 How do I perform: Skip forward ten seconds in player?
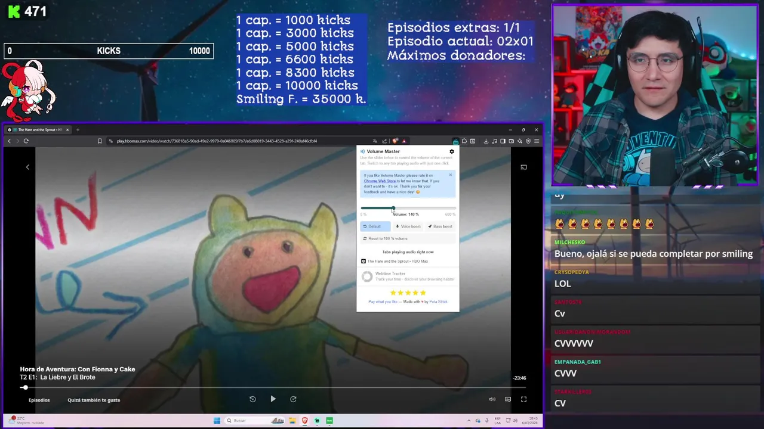[293, 399]
